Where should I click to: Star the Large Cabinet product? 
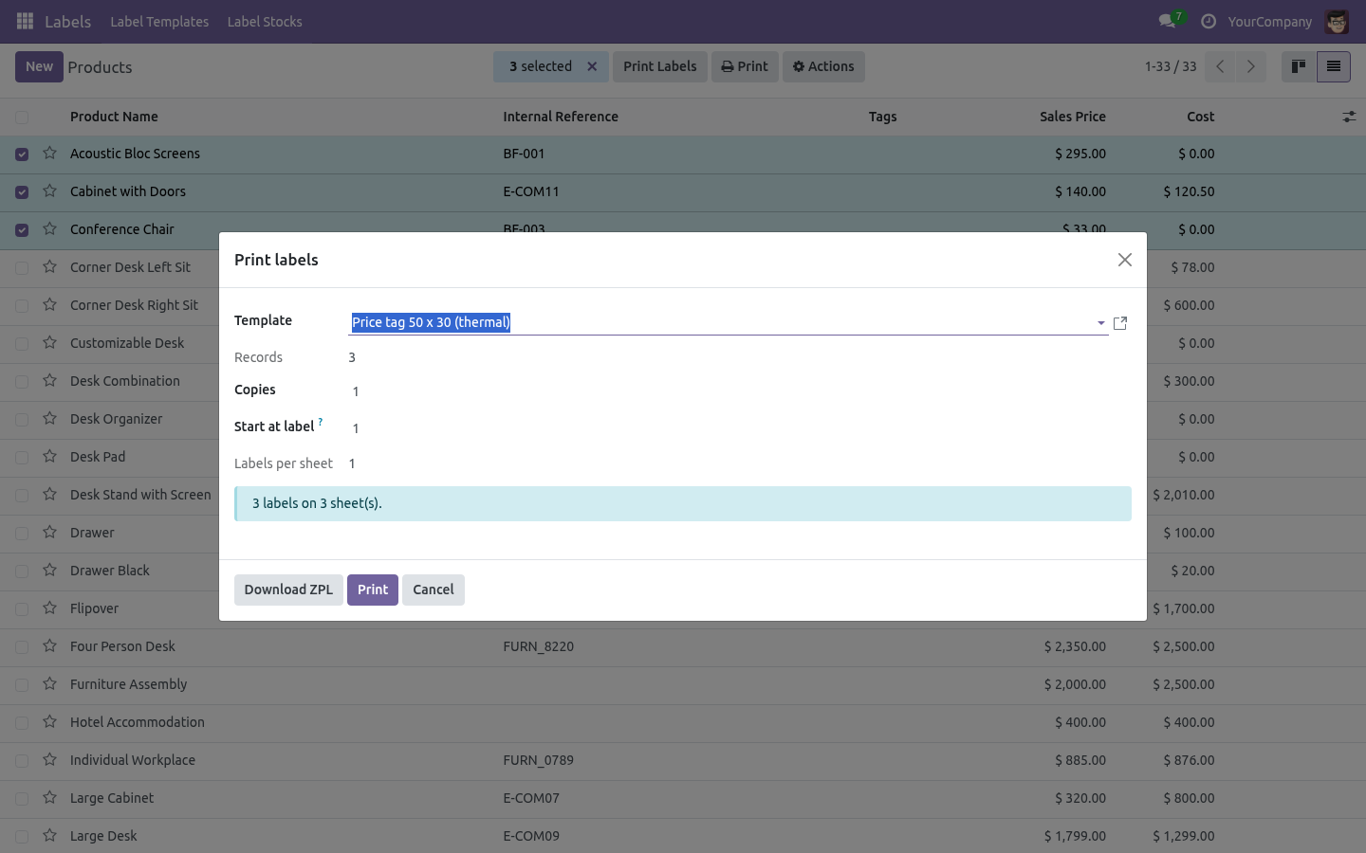[49, 797]
